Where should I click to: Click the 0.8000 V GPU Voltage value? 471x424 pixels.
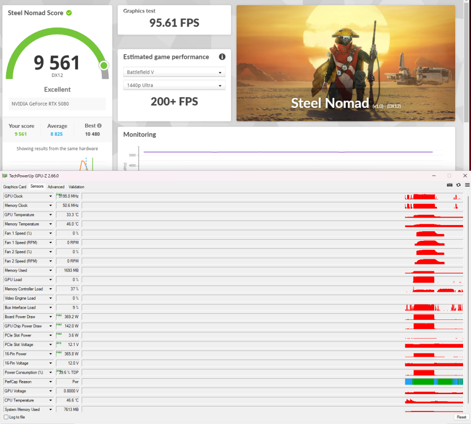[71, 391]
